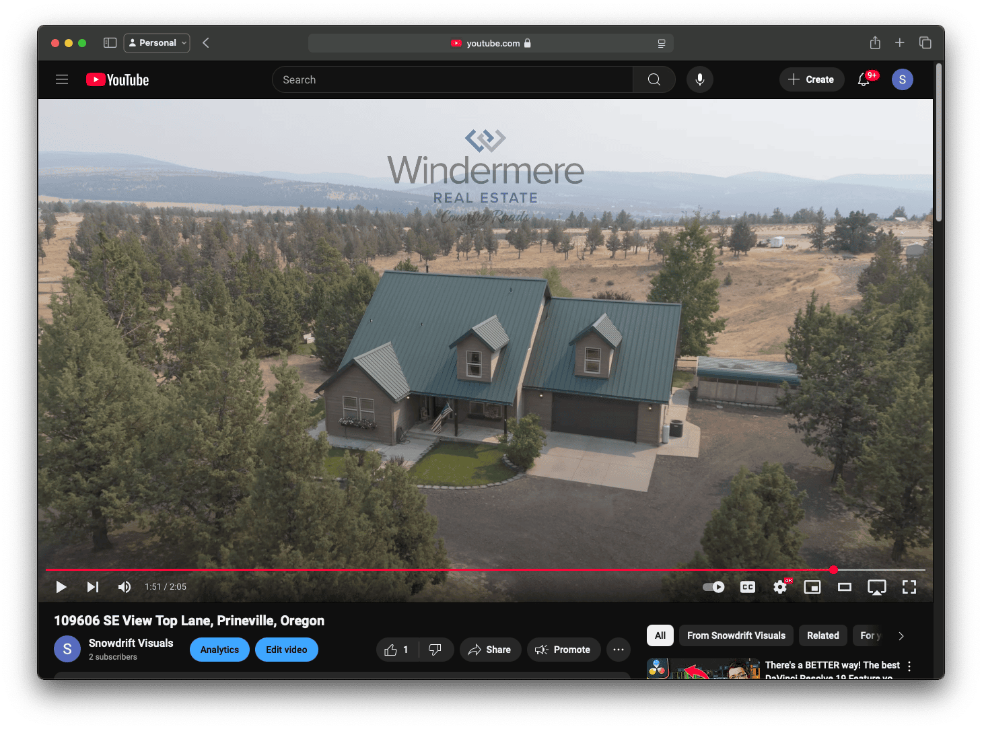This screenshot has width=982, height=729.
Task: Mute the video volume
Action: coord(125,587)
